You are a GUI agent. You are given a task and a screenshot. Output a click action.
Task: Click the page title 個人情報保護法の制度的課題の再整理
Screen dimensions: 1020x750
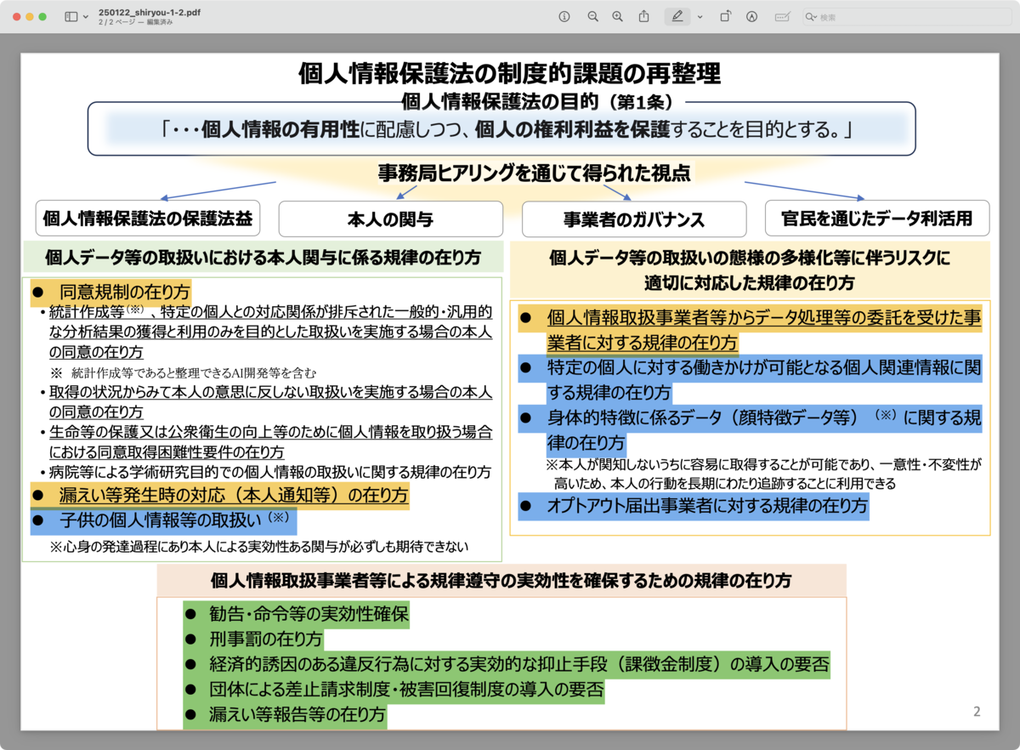click(510, 74)
